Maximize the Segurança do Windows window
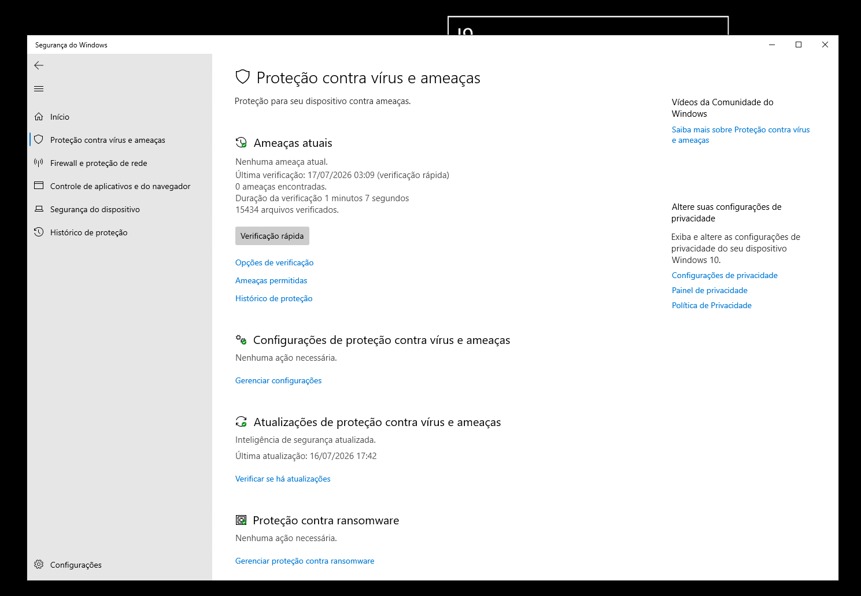This screenshot has width=861, height=596. (799, 45)
